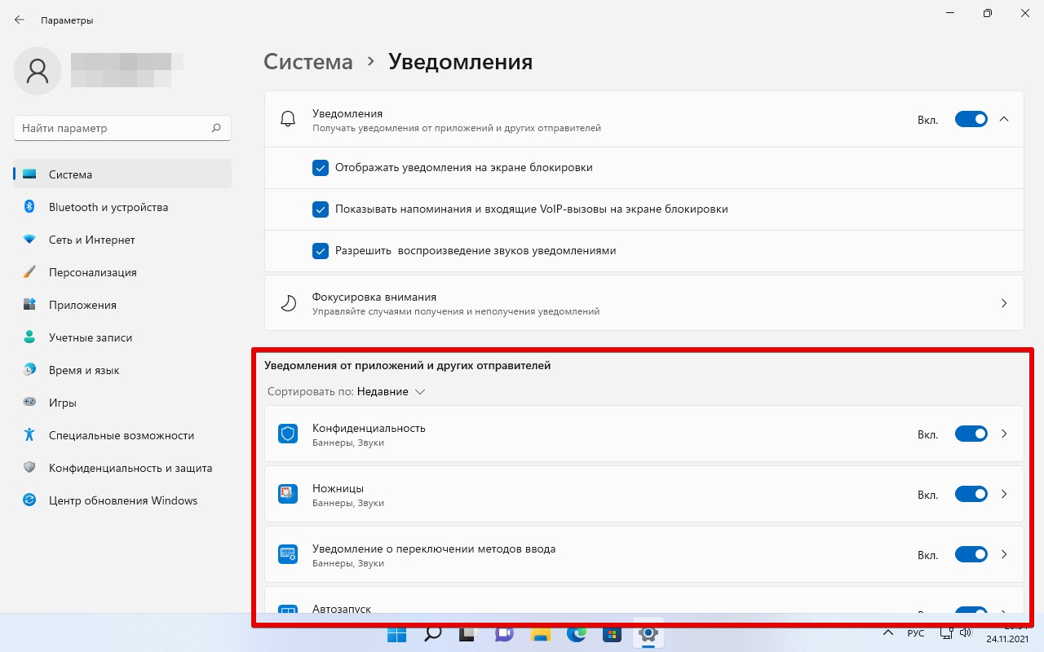Image resolution: width=1044 pixels, height=652 pixels.
Task: Click the Ножницы app name
Action: pos(338,488)
